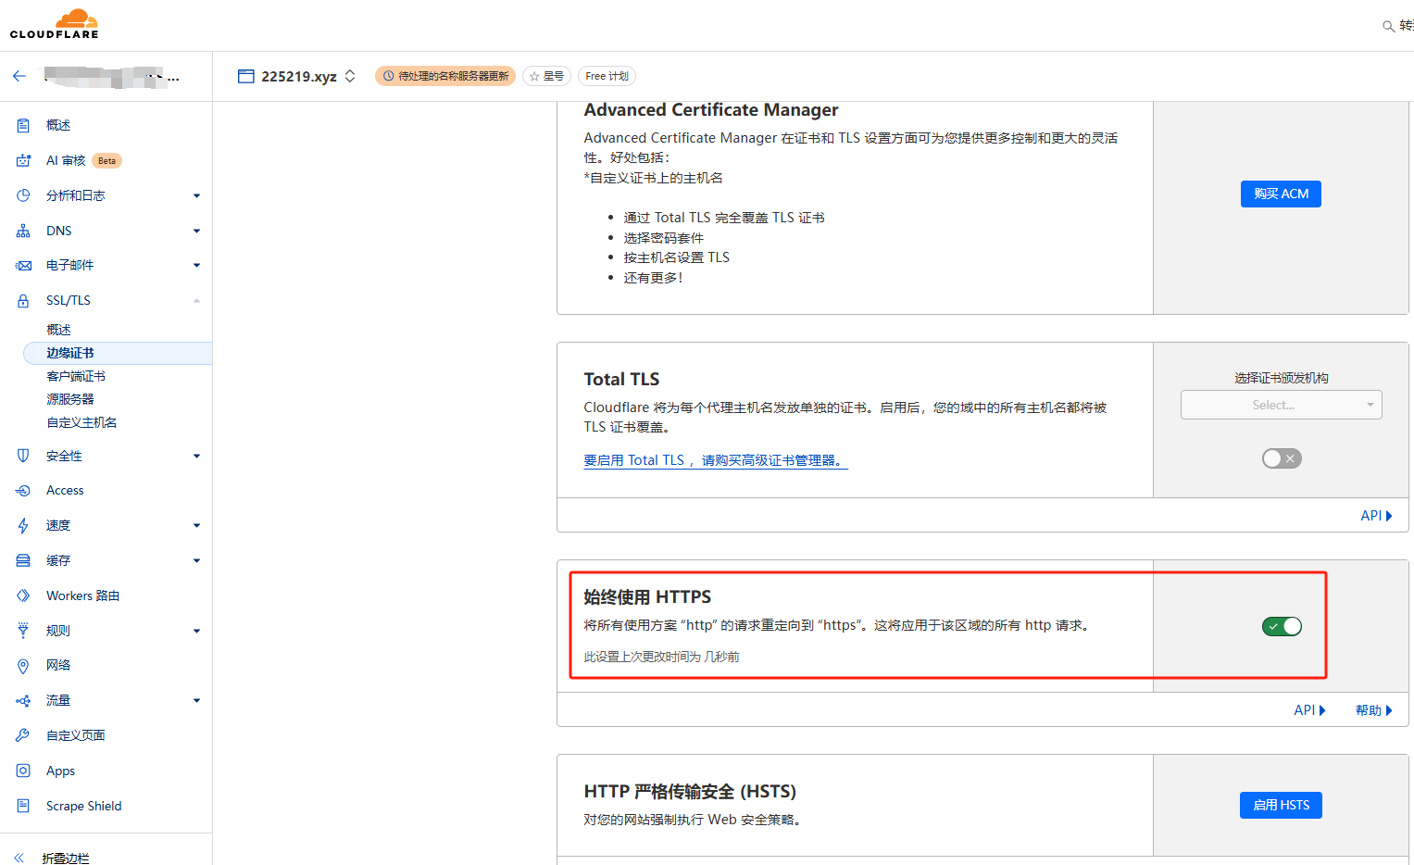Open the 购买高级证书管理器 link
The image size is (1414, 865).
715,460
